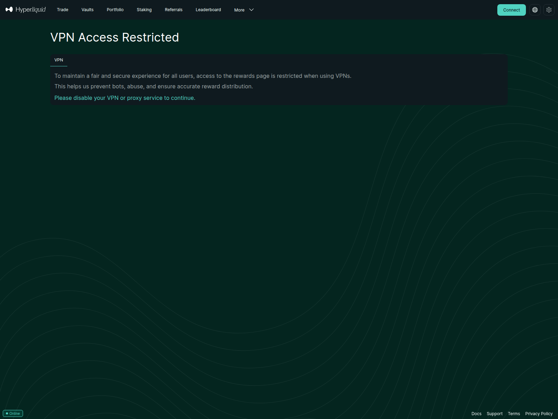Open the language globe icon
The width and height of the screenshot is (558, 419).
pyautogui.click(x=535, y=10)
